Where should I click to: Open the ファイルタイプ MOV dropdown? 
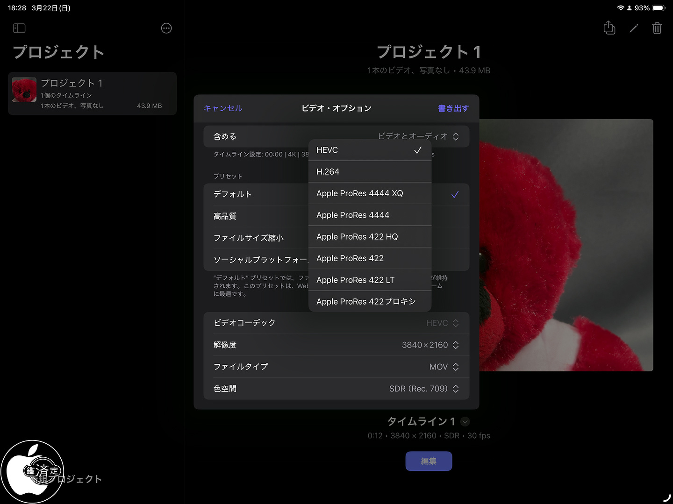coord(444,367)
